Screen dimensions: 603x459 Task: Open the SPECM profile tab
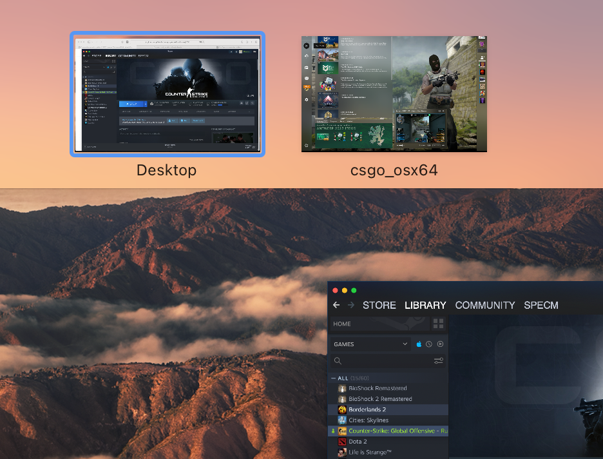click(x=541, y=305)
